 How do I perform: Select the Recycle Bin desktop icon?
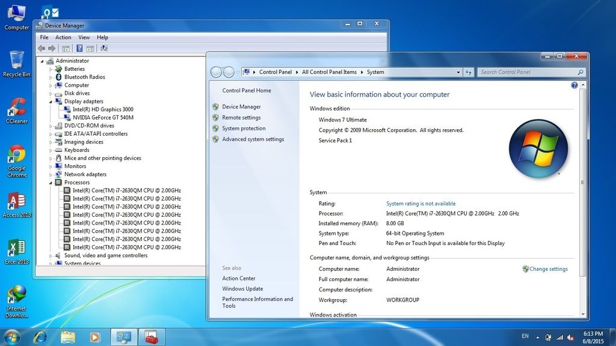coord(16,64)
